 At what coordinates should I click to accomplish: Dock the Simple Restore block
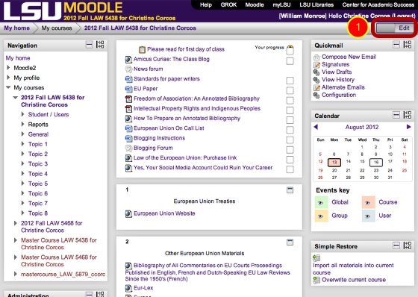408,246
